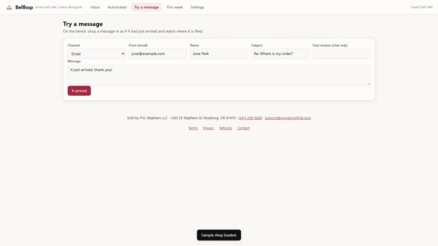Viewport: 438px width, 246px height.
Task: Click the 'email and chat, orders alongside' tagline
Action: click(x=59, y=7)
